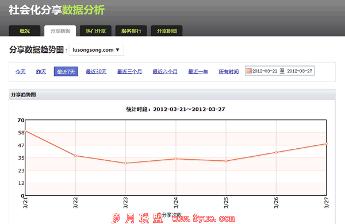Choose the 昨天 time range link
This screenshot has height=224, width=345.
[41, 72]
